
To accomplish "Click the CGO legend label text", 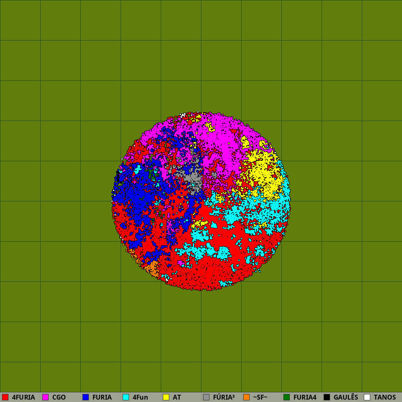I will point(59,397).
